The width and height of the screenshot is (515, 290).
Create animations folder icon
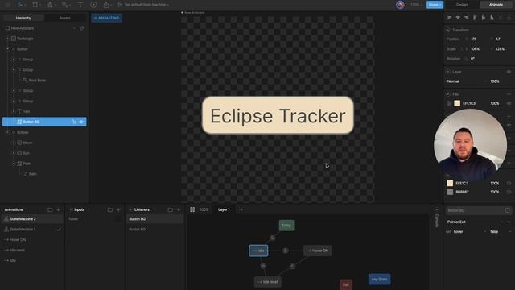tap(50, 209)
